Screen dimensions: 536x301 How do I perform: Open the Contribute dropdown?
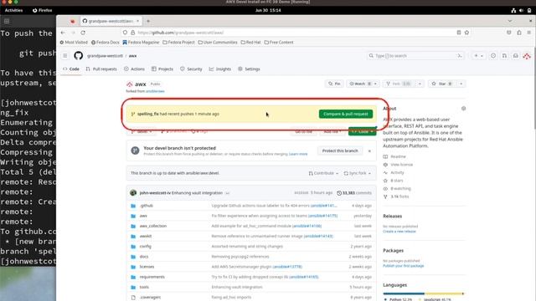[323, 173]
